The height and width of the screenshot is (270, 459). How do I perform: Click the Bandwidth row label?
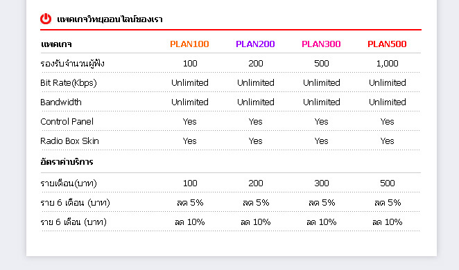pyautogui.click(x=61, y=102)
